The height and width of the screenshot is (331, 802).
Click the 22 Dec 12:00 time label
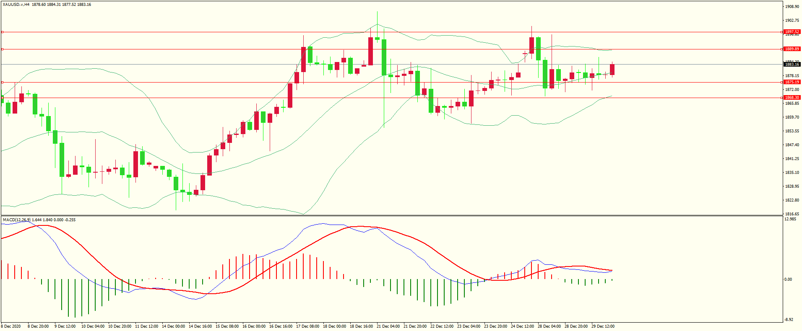[442, 326]
